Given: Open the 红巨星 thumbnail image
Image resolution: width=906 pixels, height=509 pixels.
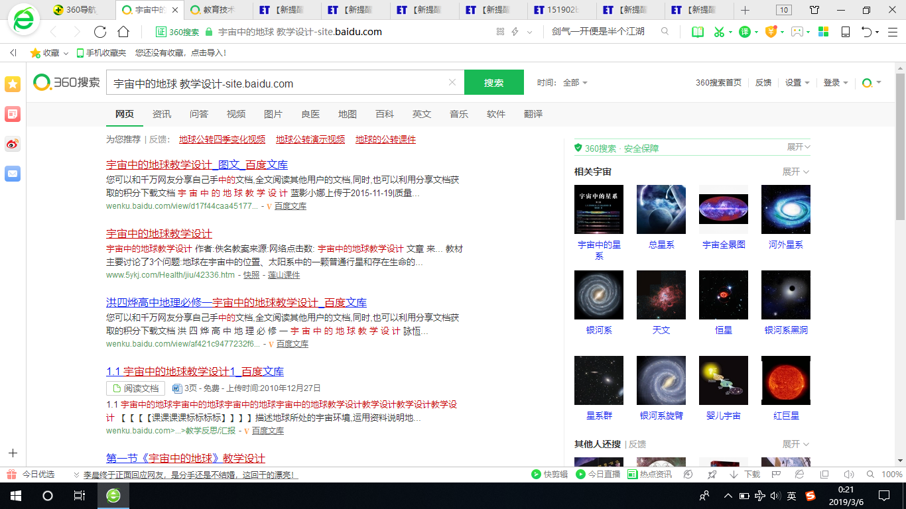Looking at the screenshot, I should (786, 380).
